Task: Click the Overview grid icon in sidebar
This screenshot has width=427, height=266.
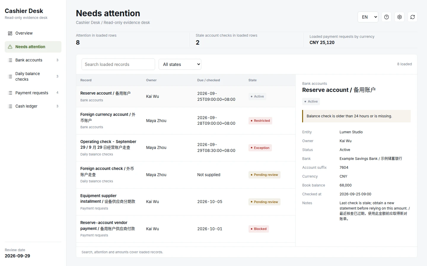Action: pos(10,33)
